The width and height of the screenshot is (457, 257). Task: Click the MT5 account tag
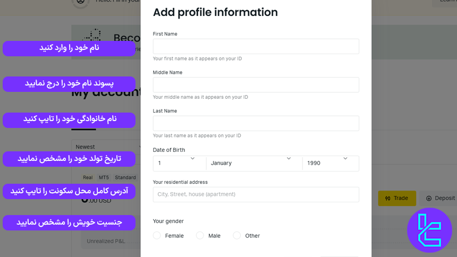pyautogui.click(x=104, y=177)
